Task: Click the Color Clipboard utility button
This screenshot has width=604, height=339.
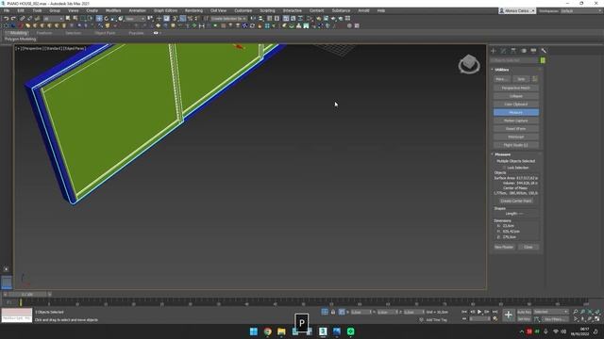Action: coord(516,105)
